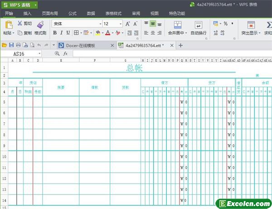
Task: Click the fx insert function button
Action: click(x=65, y=54)
